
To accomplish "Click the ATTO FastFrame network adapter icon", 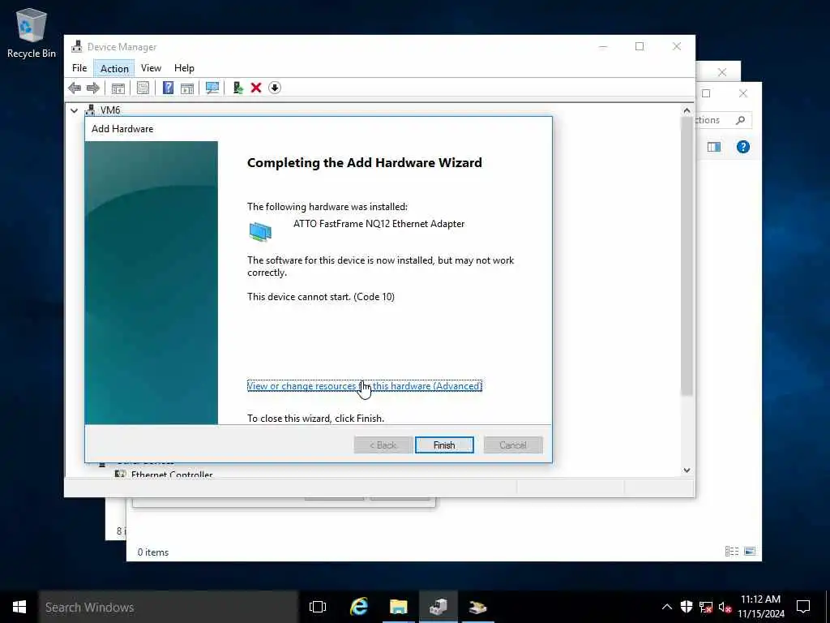I will [x=260, y=232].
